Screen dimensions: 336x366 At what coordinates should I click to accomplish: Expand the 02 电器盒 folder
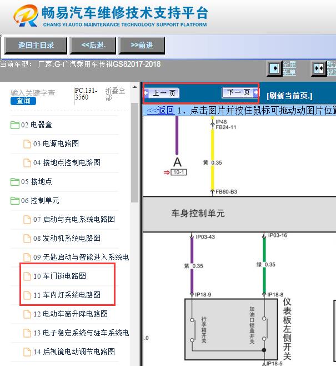(x=36, y=125)
